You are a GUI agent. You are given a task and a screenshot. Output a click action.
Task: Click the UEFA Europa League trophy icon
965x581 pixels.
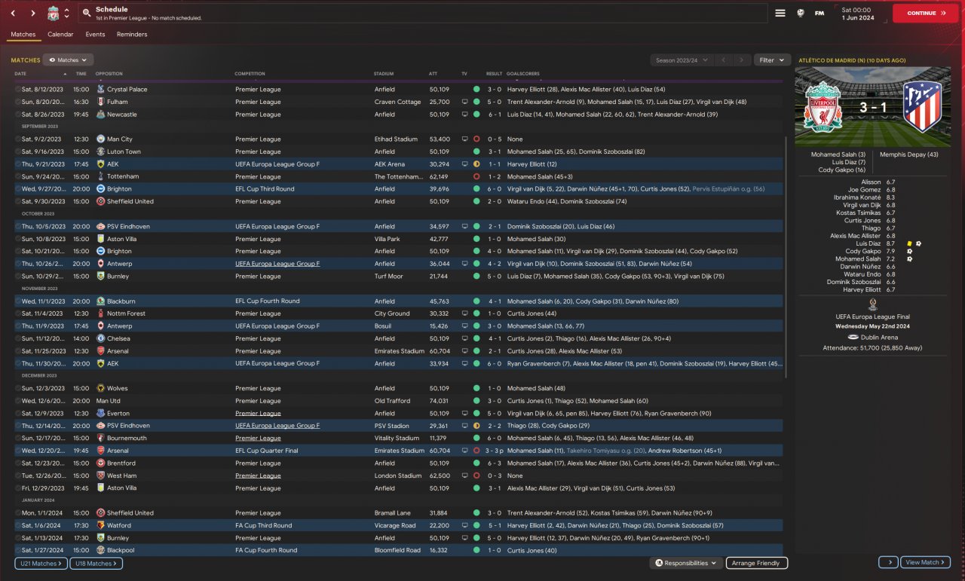872,304
